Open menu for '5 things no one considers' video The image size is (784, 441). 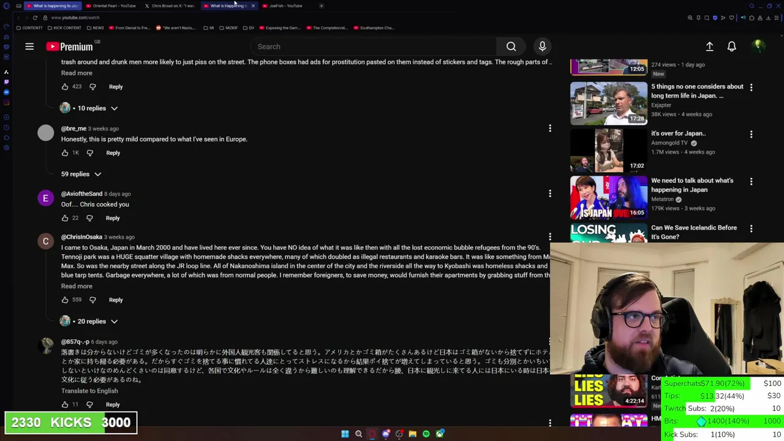(751, 88)
